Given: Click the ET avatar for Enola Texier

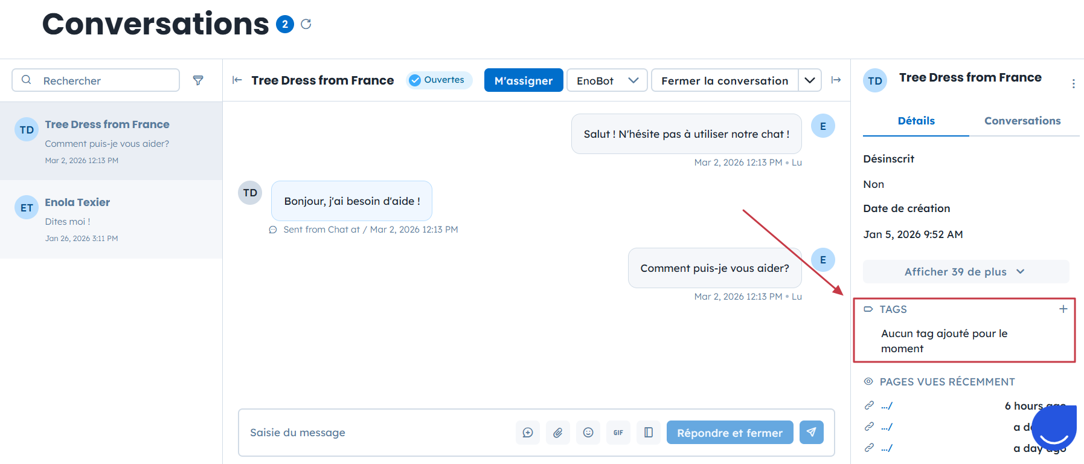Looking at the screenshot, I should click(x=27, y=208).
